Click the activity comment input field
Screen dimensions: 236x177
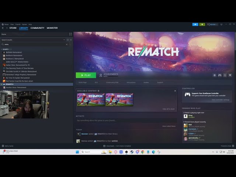coord(126,121)
